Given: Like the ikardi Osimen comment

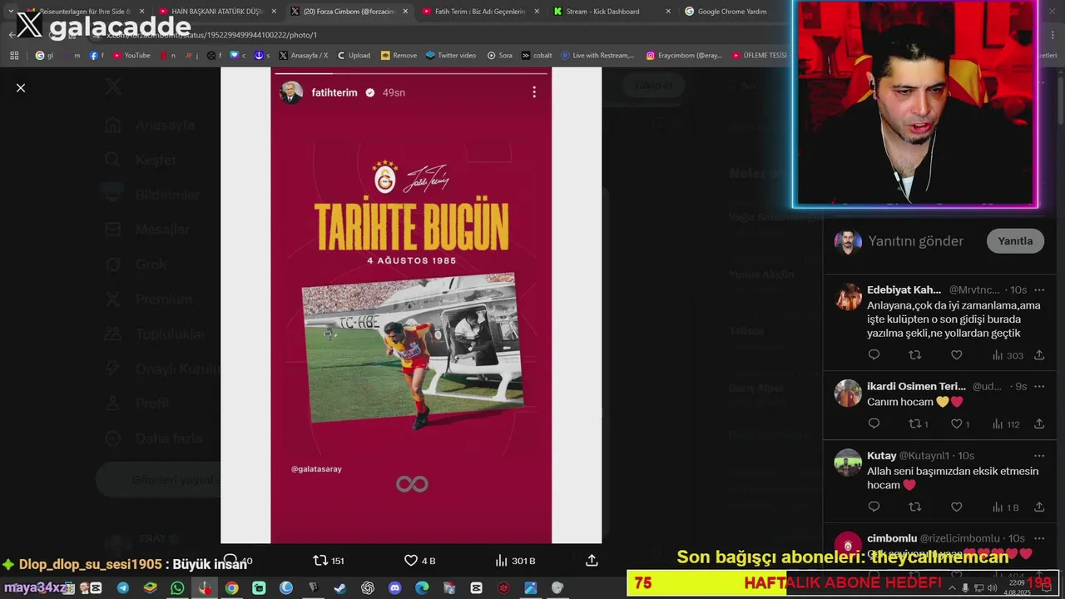Looking at the screenshot, I should [x=961, y=424].
